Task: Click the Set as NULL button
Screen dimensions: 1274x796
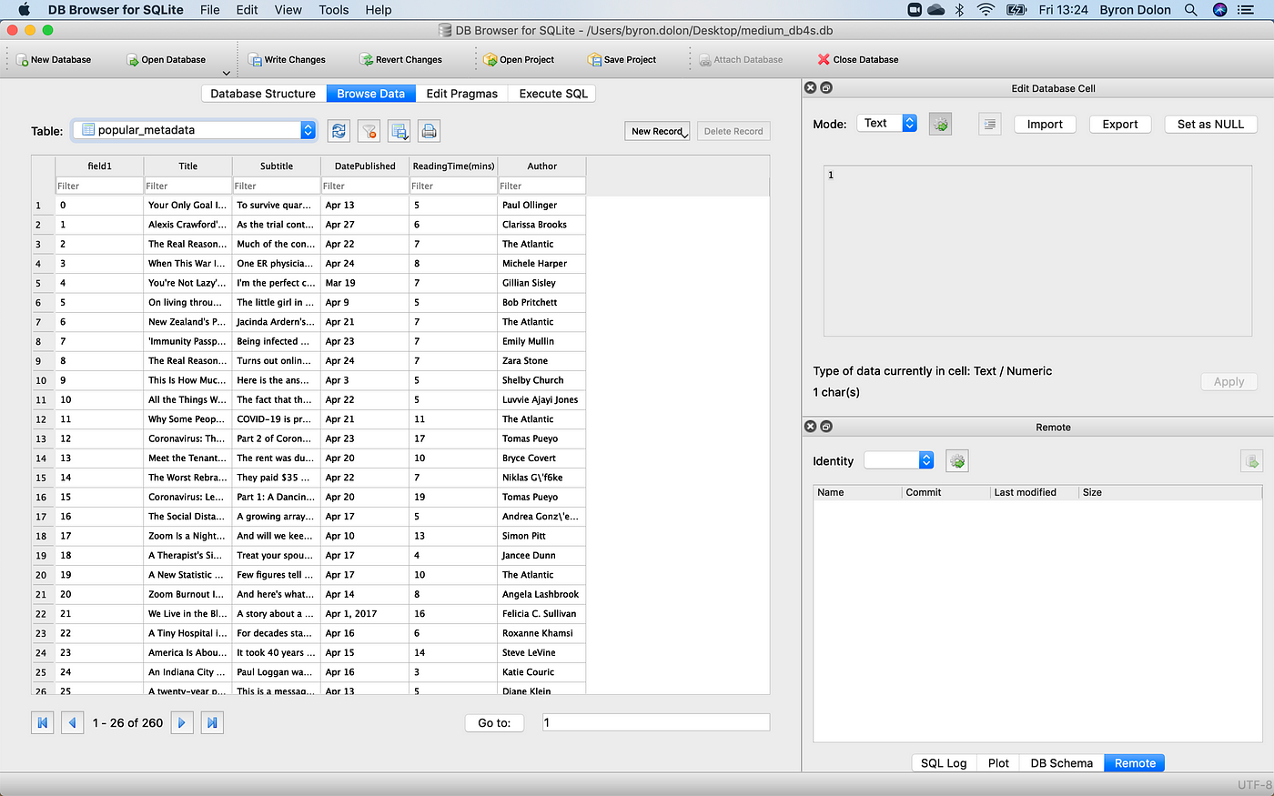Action: click(1210, 124)
